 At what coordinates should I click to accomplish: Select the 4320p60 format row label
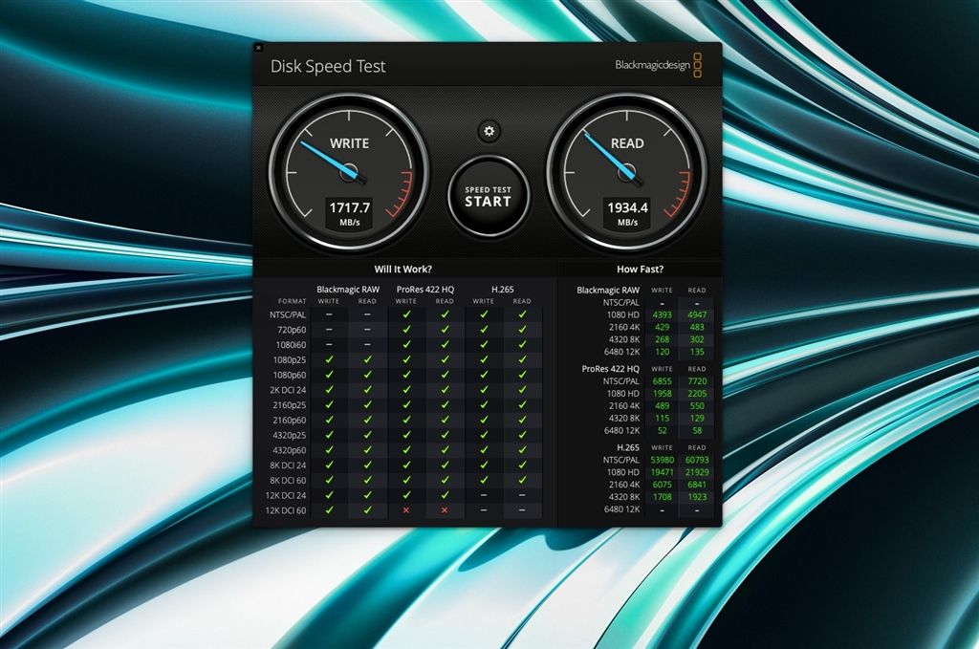(290, 450)
